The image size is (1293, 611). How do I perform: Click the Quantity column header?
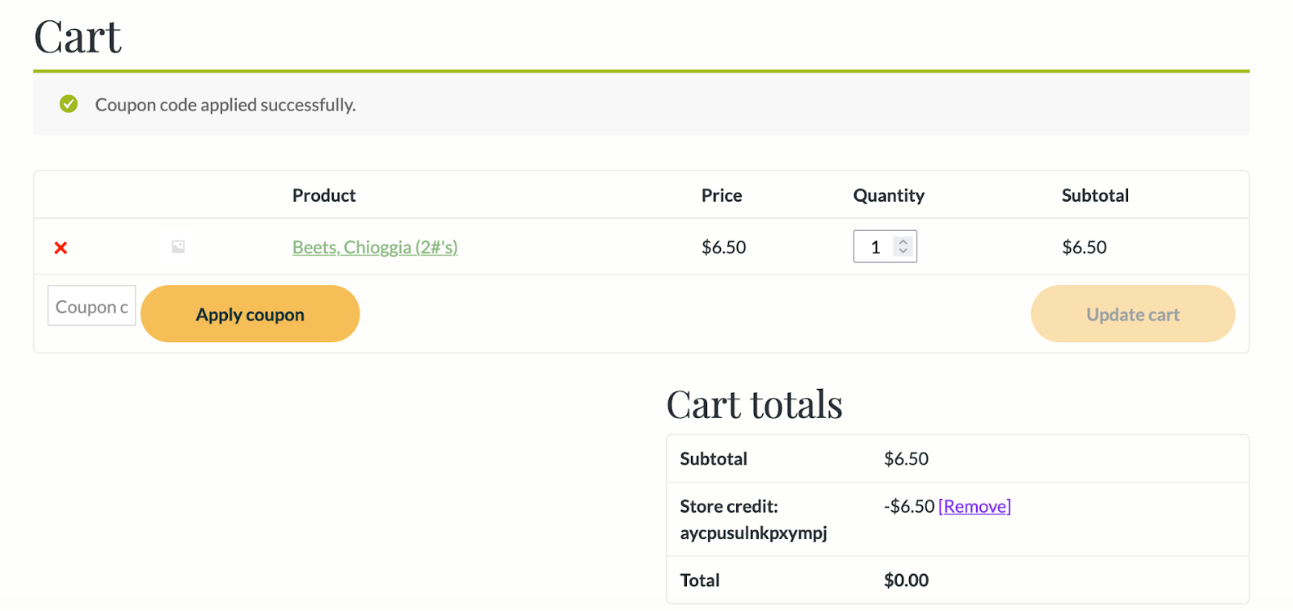(888, 195)
